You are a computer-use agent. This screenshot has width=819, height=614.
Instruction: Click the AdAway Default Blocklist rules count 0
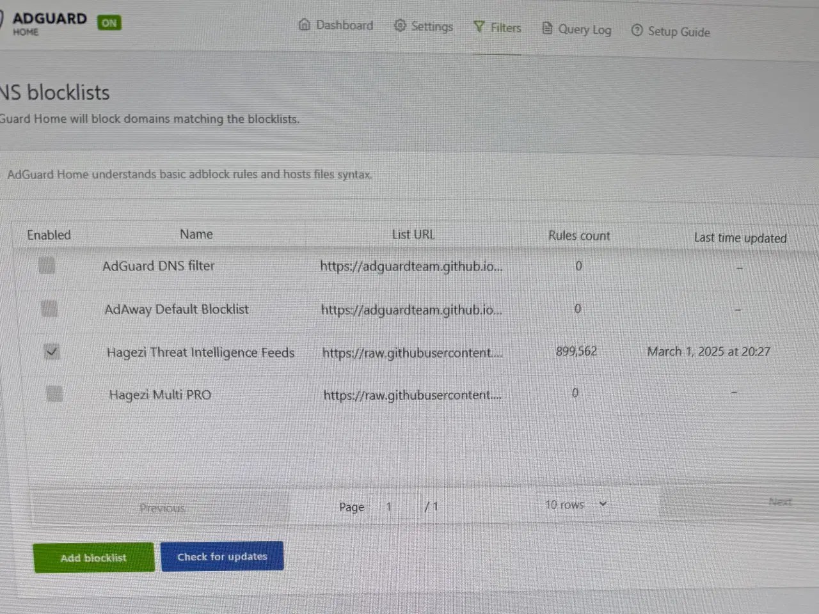577,308
